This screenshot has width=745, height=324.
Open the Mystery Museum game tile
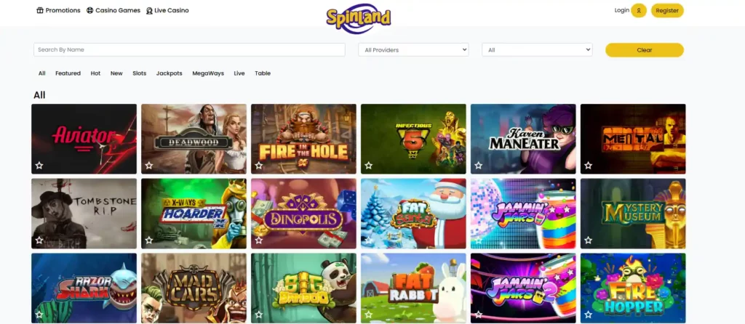633,214
